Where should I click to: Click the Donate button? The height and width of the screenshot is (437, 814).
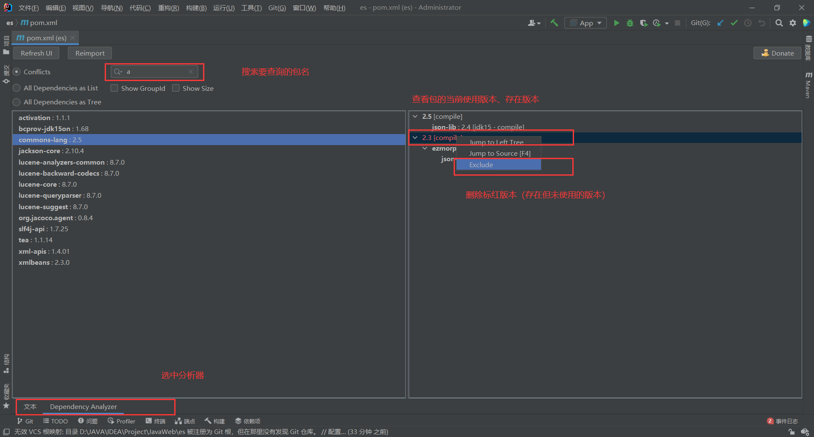click(777, 53)
